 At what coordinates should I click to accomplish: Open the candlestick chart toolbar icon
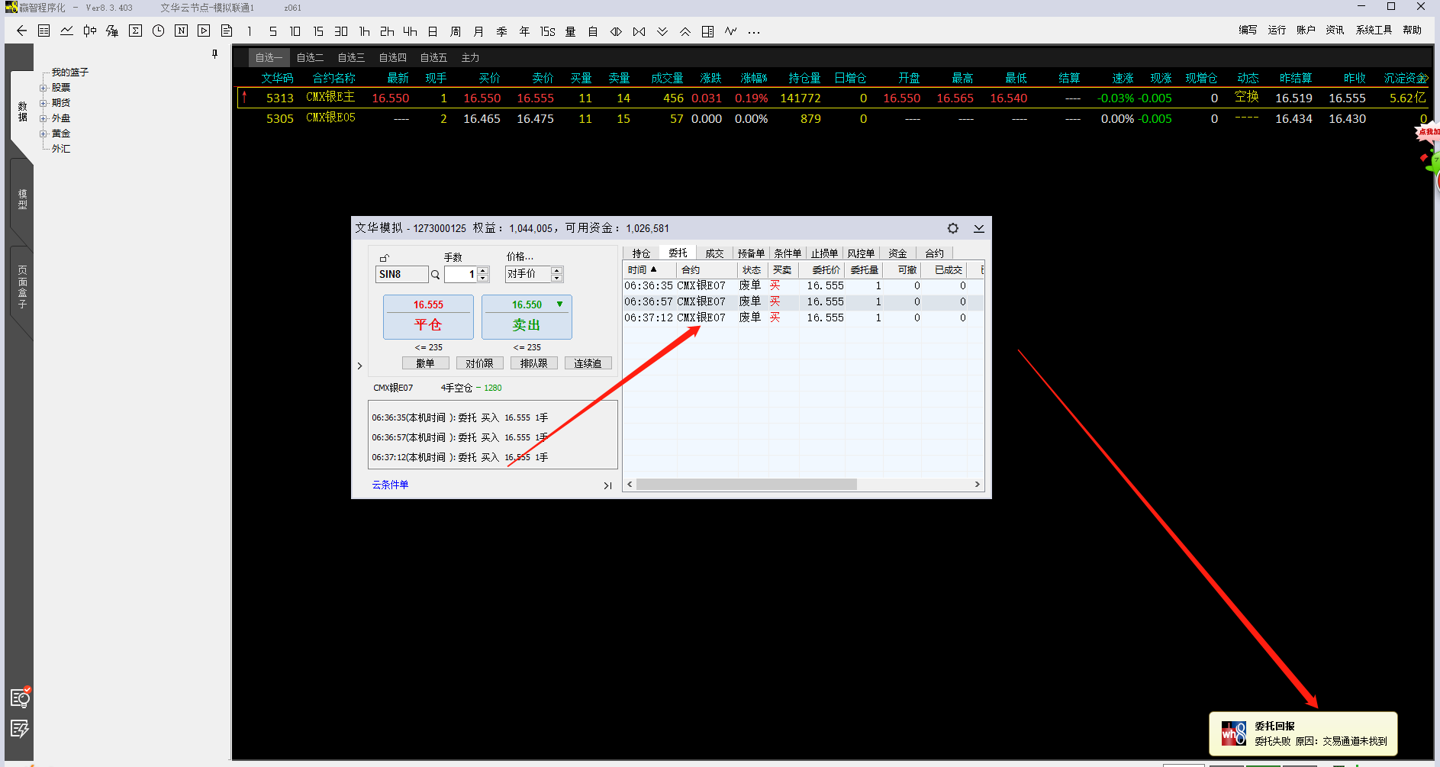coord(89,31)
